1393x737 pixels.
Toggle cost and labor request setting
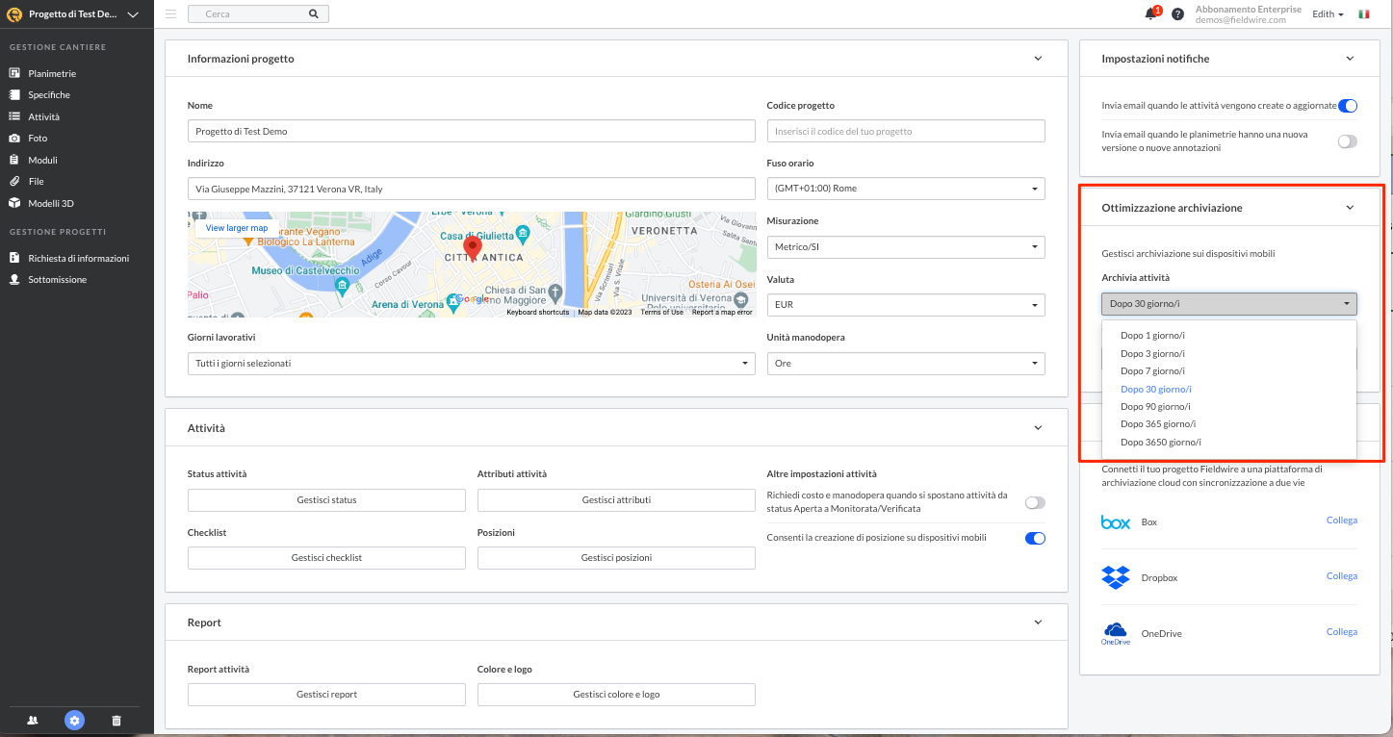pos(1035,502)
